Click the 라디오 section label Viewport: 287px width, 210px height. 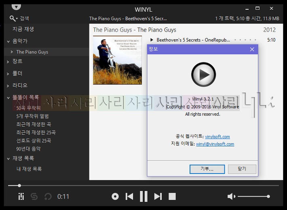[20, 85]
